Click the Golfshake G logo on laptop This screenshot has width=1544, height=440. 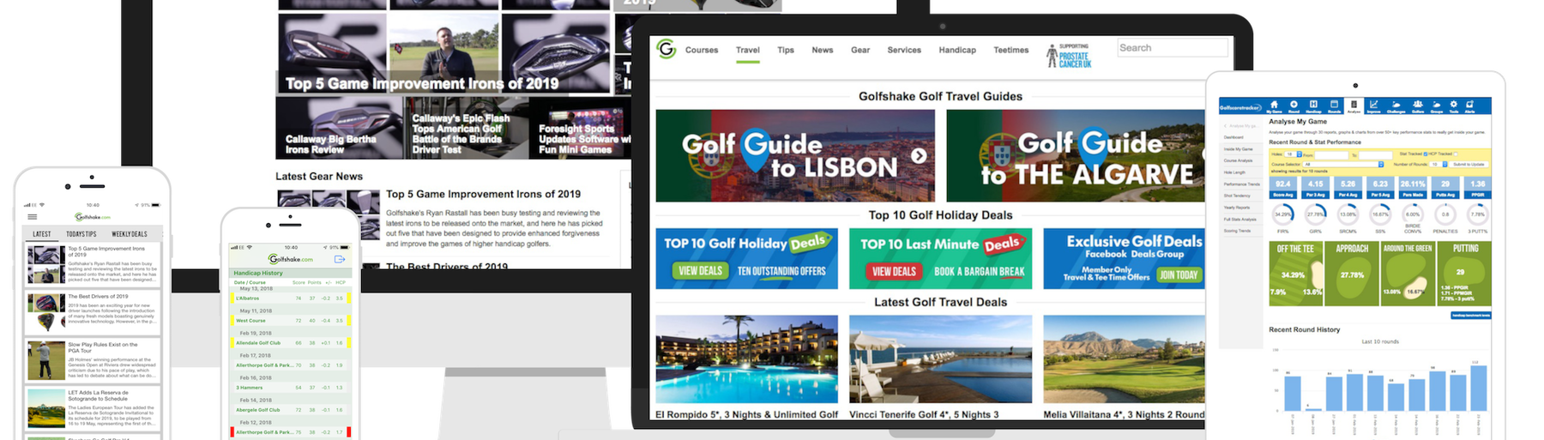point(666,49)
